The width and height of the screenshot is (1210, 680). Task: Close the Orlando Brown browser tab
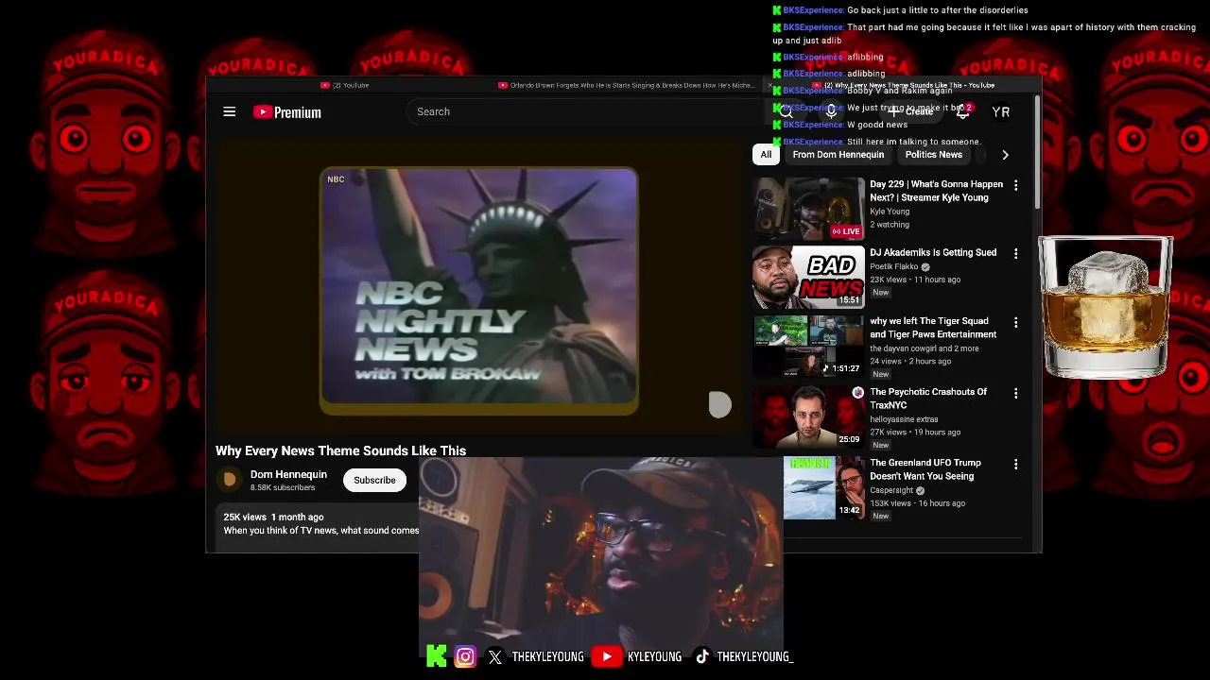pyautogui.click(x=769, y=85)
